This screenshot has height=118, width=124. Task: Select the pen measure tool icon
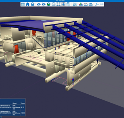click(x=97, y=4)
